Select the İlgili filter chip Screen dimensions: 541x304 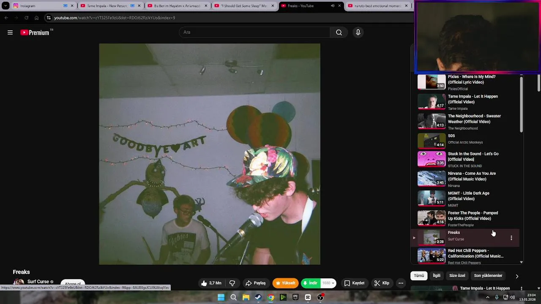pyautogui.click(x=437, y=276)
